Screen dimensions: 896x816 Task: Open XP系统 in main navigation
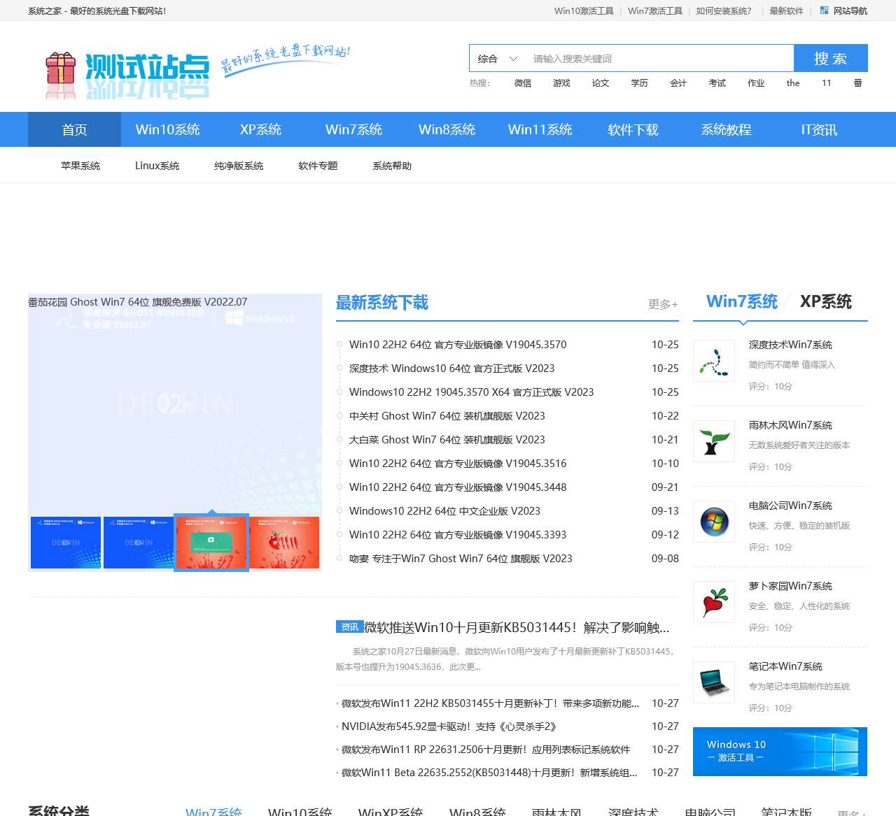click(260, 129)
